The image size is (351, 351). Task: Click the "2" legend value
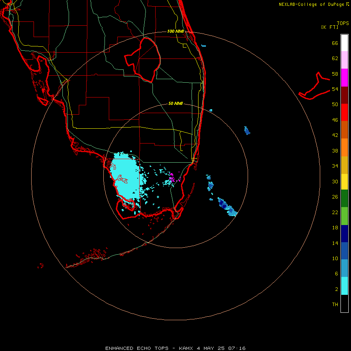pos(337,289)
